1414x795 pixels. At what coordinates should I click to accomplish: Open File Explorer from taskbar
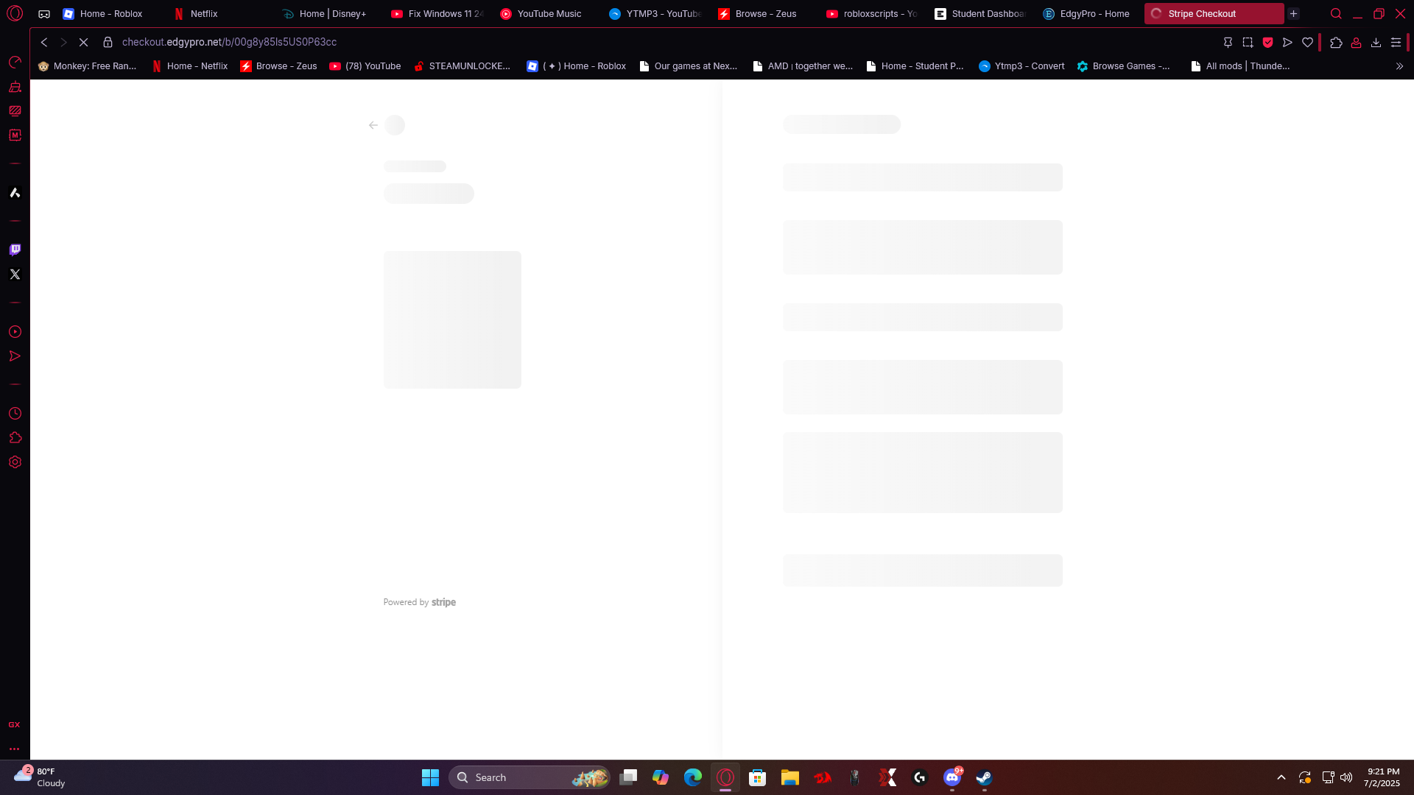point(790,777)
